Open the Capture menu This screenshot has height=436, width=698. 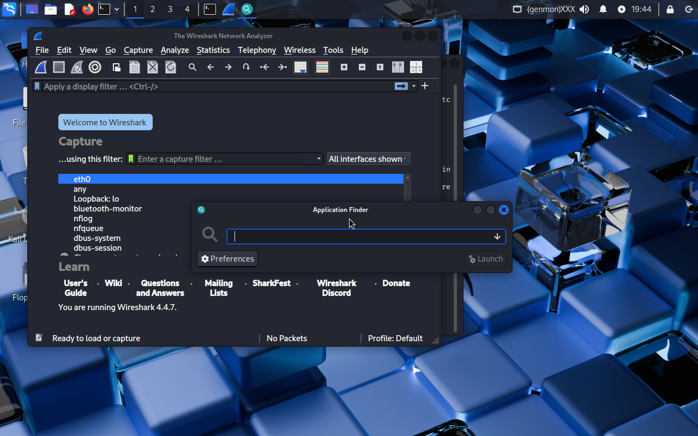coord(138,50)
